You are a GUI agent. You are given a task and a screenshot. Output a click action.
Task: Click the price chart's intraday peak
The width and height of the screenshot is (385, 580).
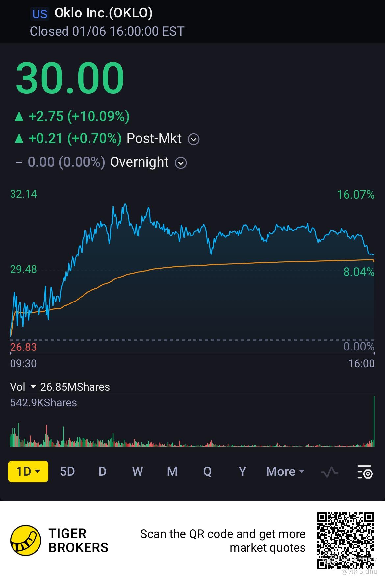point(125,205)
